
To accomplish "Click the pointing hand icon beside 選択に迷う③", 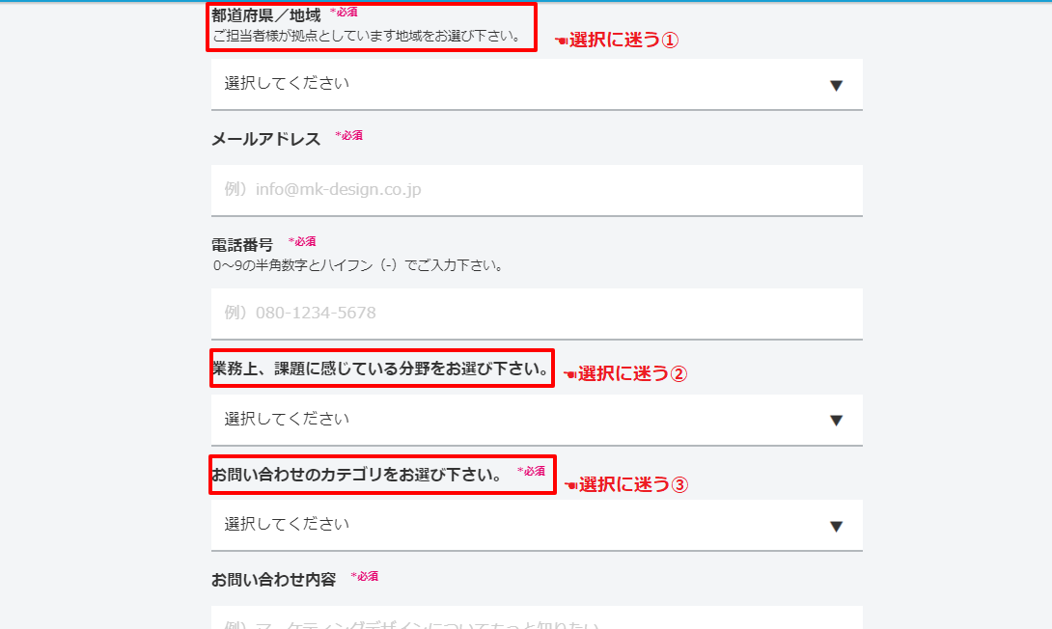I will coord(570,485).
